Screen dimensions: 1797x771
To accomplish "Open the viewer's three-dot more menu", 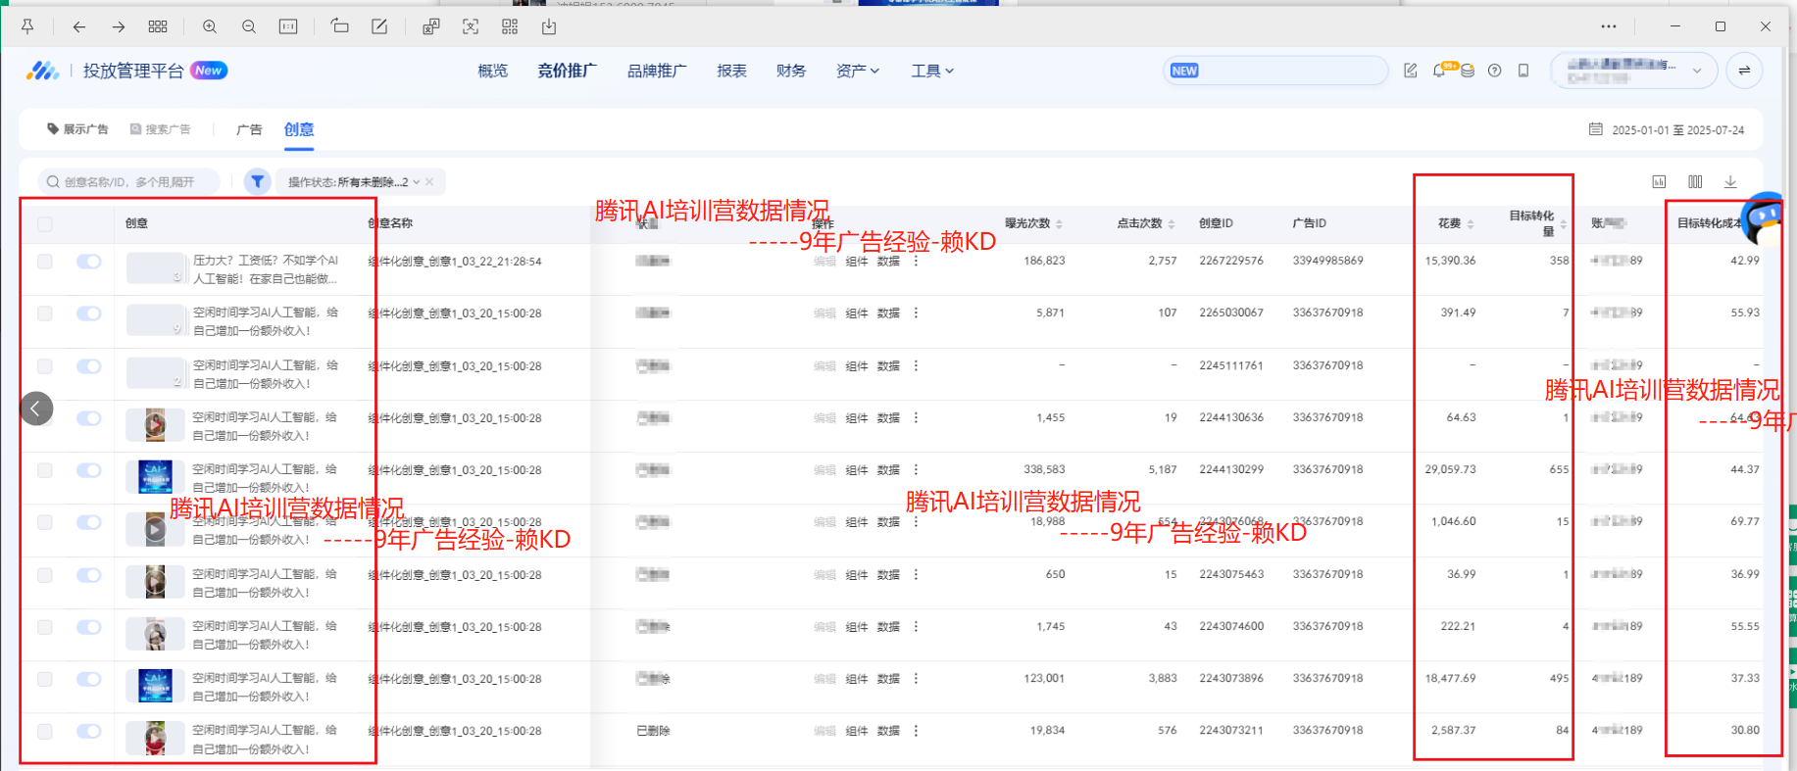I will (x=1609, y=26).
